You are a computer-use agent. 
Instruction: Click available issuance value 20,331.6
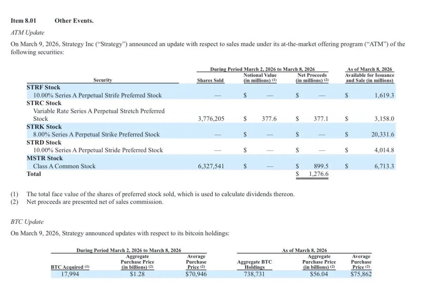pyautogui.click(x=383, y=135)
